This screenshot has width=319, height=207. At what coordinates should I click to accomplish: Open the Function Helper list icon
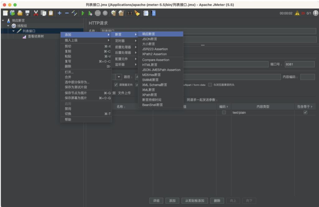[x=146, y=13]
